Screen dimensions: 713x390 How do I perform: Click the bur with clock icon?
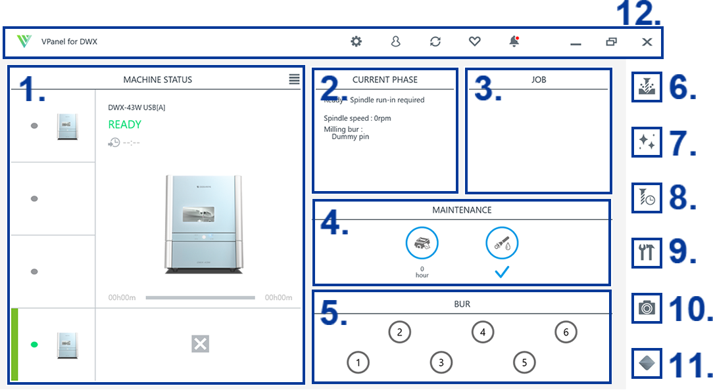pyautogui.click(x=647, y=198)
